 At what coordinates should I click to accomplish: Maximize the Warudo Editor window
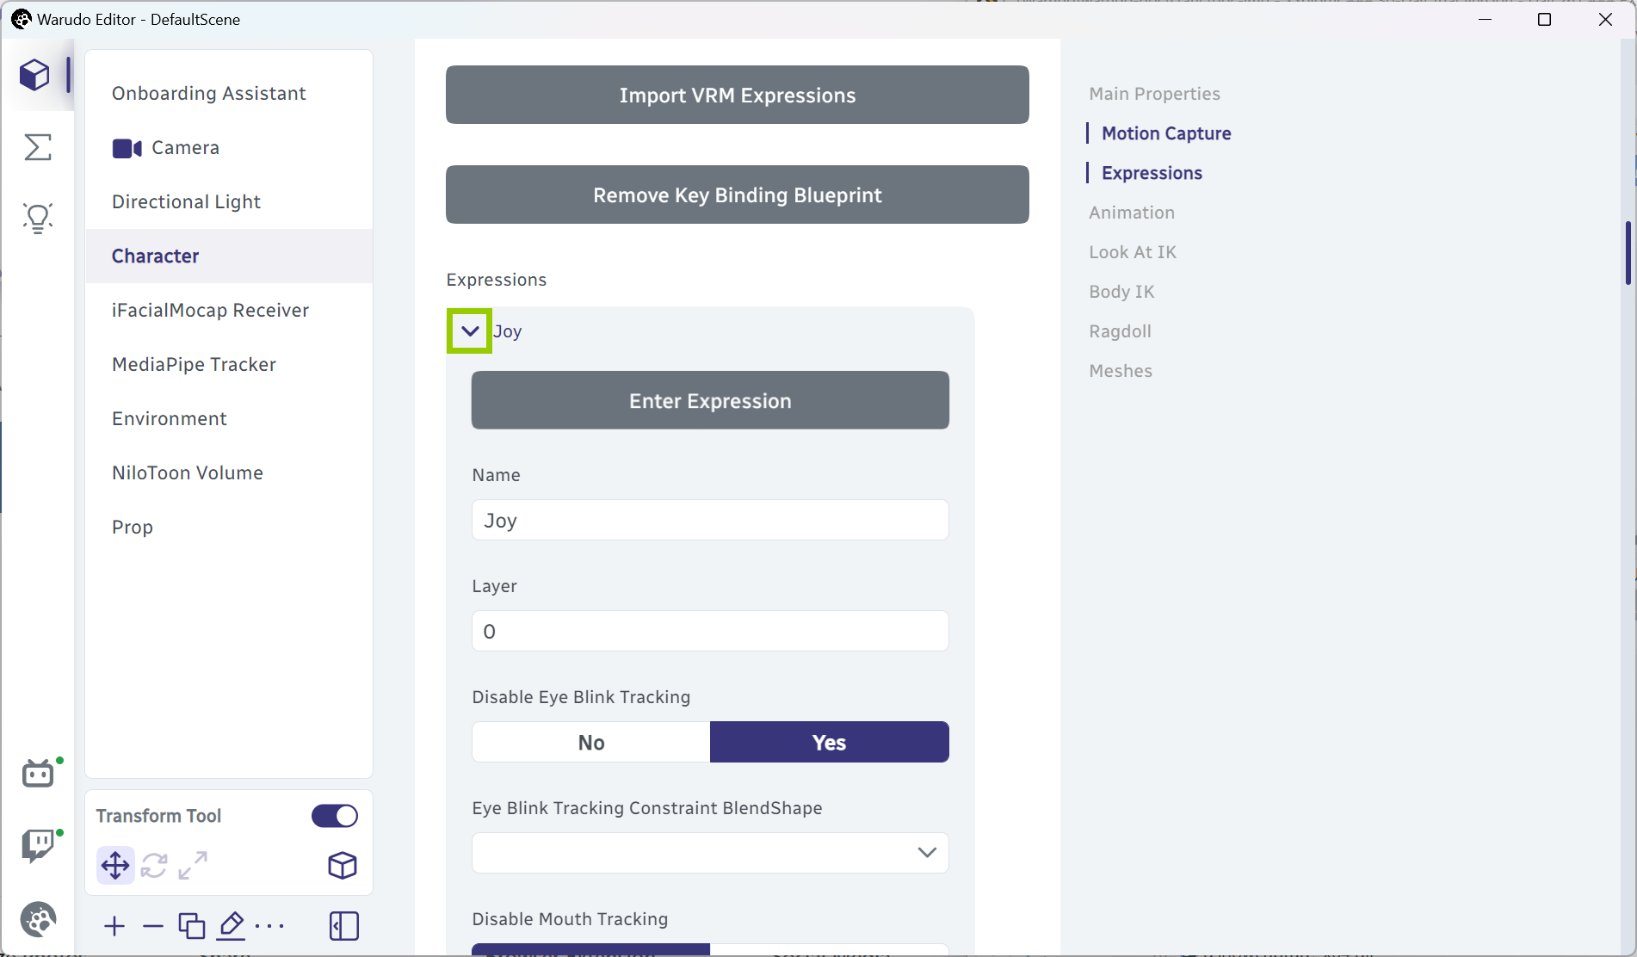tap(1545, 19)
